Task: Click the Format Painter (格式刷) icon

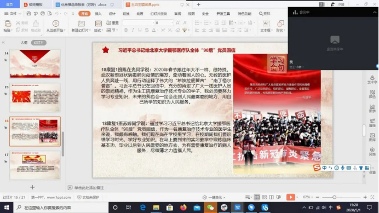Action: [x=36, y=24]
